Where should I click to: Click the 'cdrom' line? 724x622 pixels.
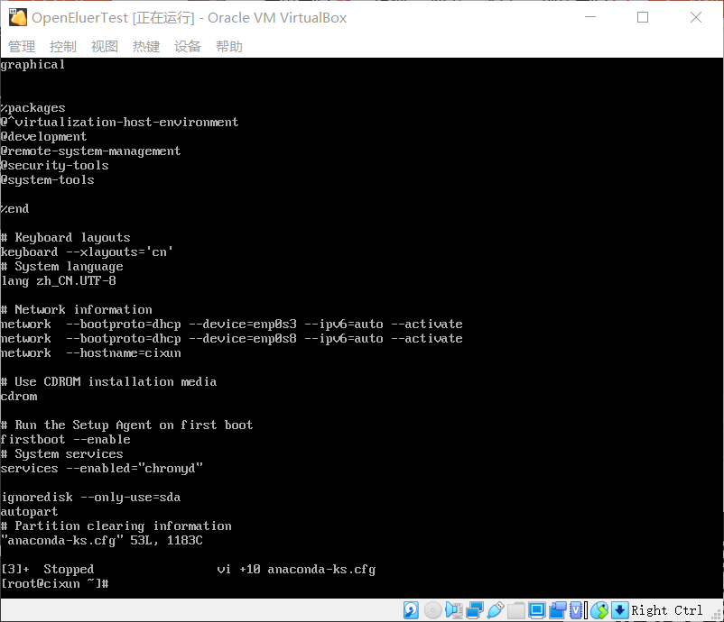click(19, 397)
